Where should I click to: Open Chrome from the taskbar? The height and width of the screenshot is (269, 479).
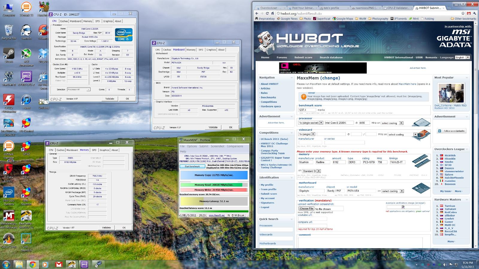pyautogui.click(x=32, y=265)
